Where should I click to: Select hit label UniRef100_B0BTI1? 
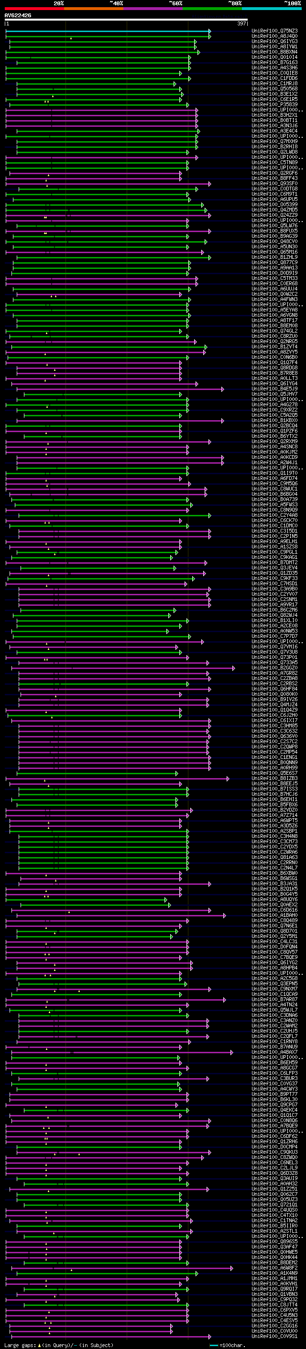tap(274, 121)
